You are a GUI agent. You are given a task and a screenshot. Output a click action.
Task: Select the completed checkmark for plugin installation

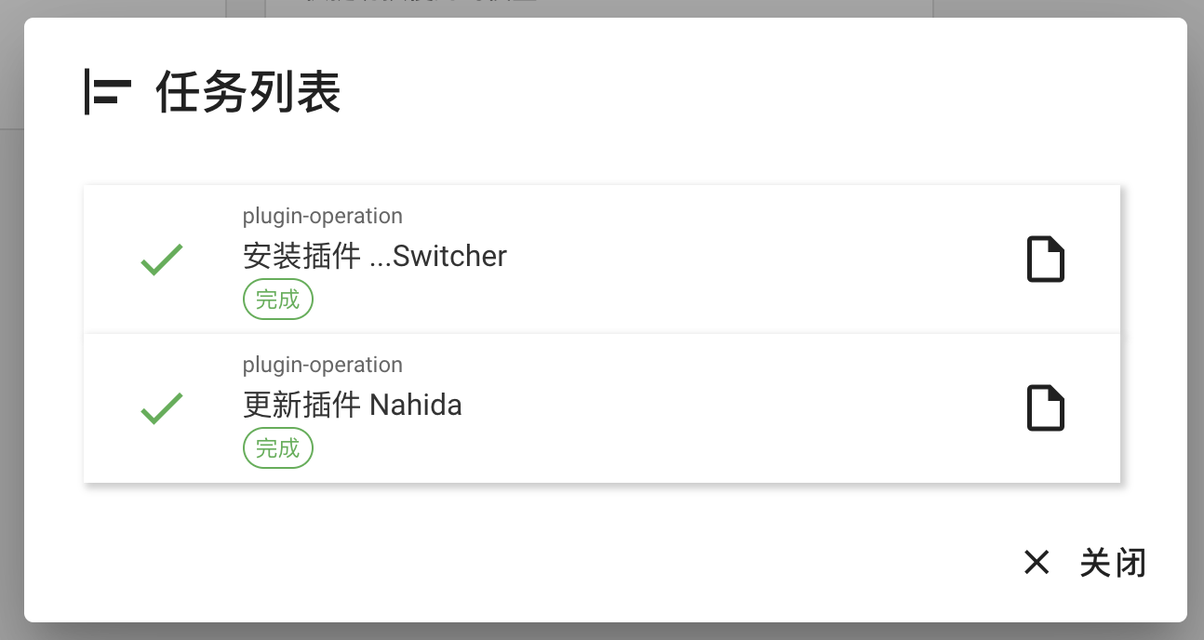tap(160, 260)
